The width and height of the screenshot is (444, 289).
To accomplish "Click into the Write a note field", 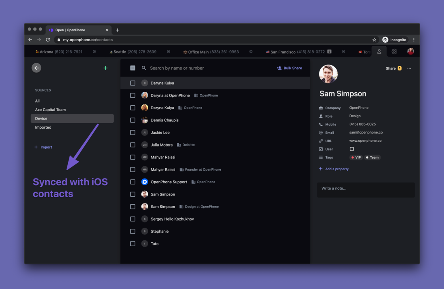I will pos(366,190).
